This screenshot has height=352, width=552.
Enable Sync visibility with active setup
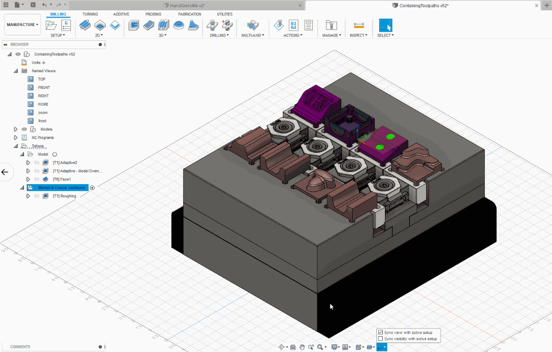click(380, 338)
